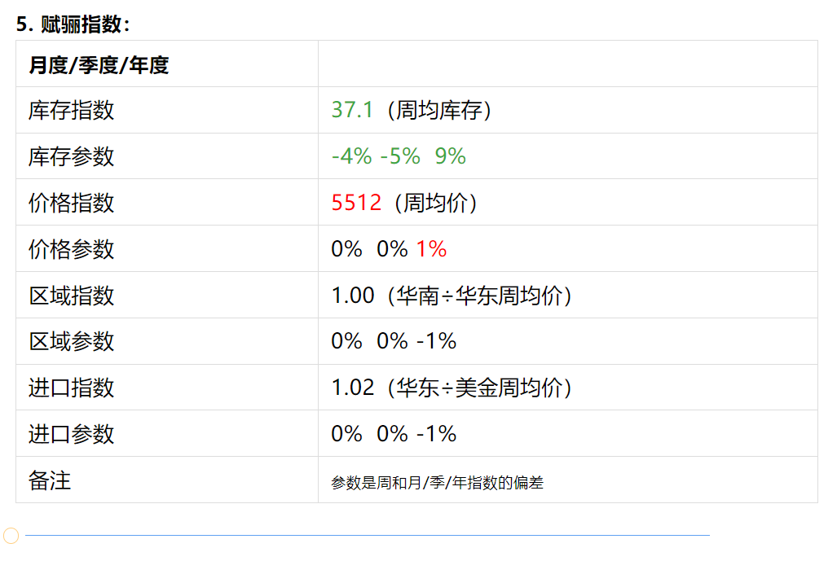Select the header cell "月度/季度/年度"
This screenshot has height=561, width=837.
[99, 66]
